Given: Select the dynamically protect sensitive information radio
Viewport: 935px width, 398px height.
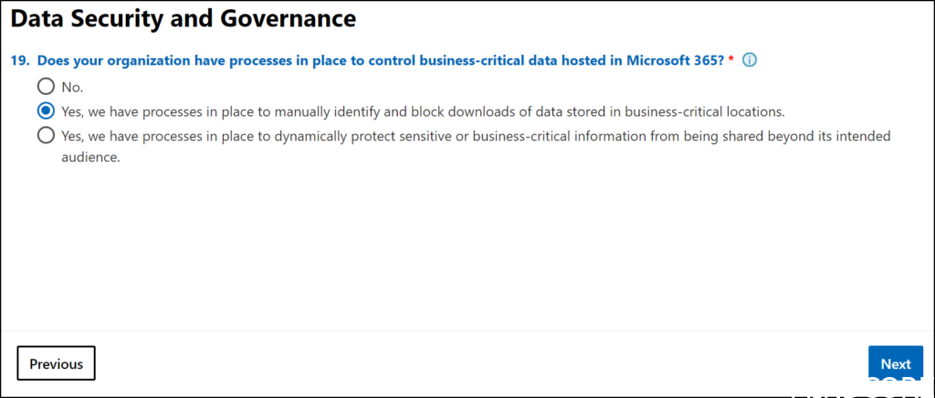Looking at the screenshot, I should (45, 135).
